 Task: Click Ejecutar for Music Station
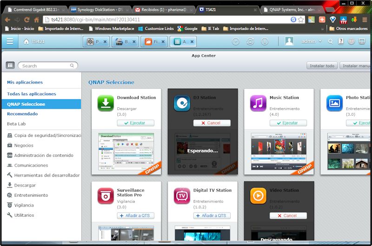[x=288, y=123]
